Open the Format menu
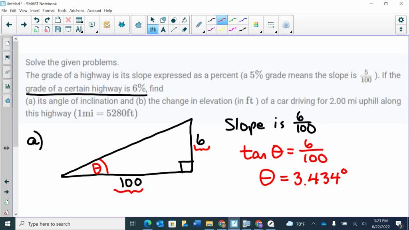Image resolution: width=409 pixels, height=230 pixels. pos(48,10)
